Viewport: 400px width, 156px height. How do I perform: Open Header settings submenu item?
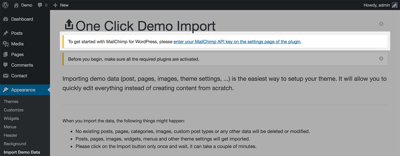pos(10,135)
